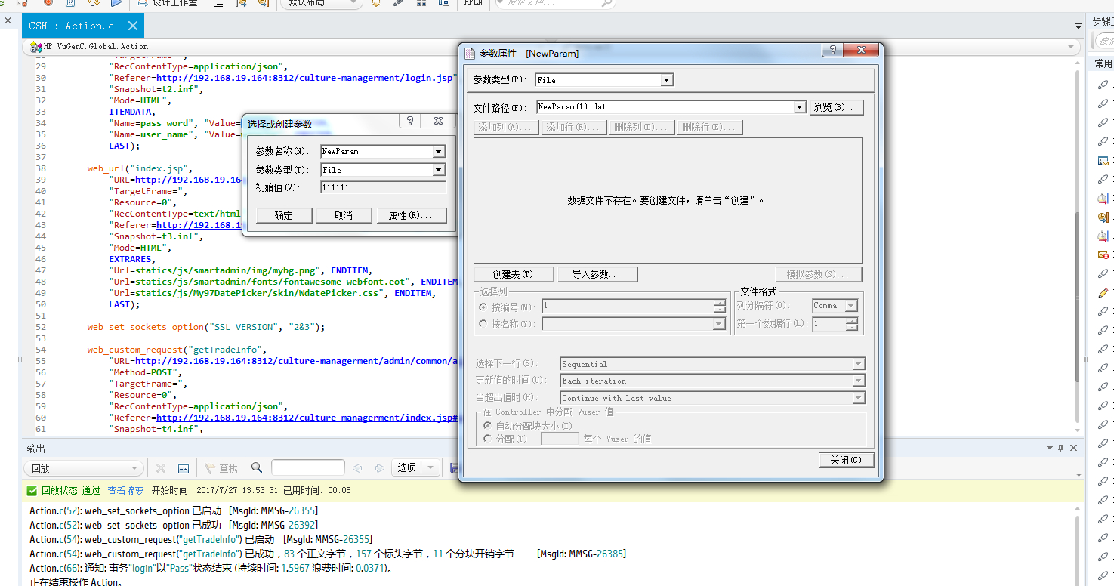Open the 回放 output type dropdown
The height and width of the screenshot is (586, 1114).
point(82,468)
